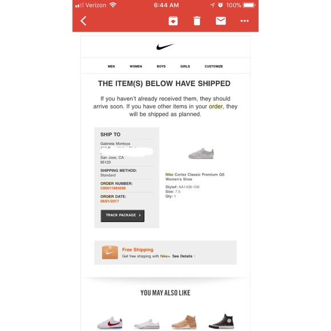Viewport: 331px width, 331px height.
Task: Open order number C00011883699 link
Action: 113,188
